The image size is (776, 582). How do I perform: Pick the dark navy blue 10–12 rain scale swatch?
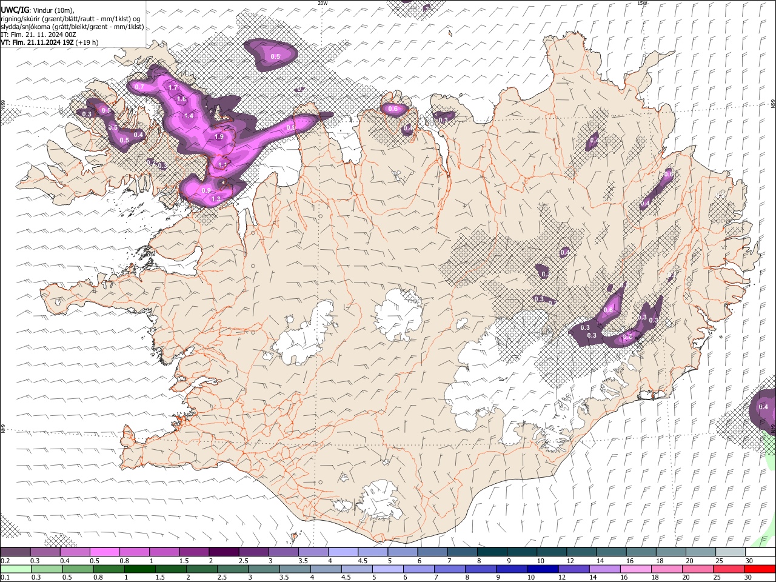pyautogui.click(x=541, y=569)
